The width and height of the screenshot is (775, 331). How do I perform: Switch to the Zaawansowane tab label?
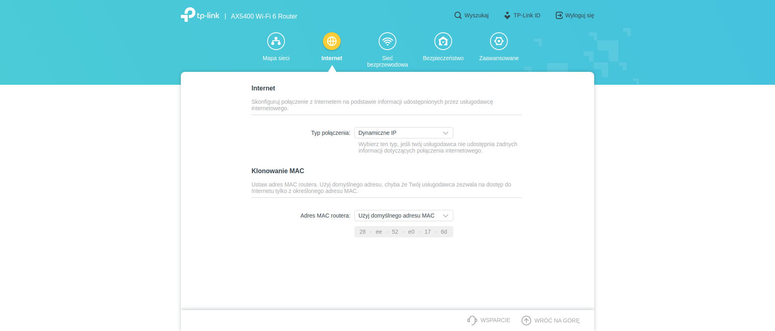[x=499, y=58]
